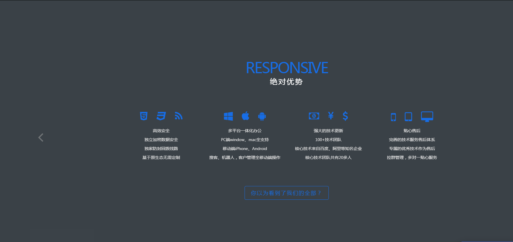This screenshot has height=242, width=513.
Task: Click the Windows logo icon
Action: click(x=228, y=116)
